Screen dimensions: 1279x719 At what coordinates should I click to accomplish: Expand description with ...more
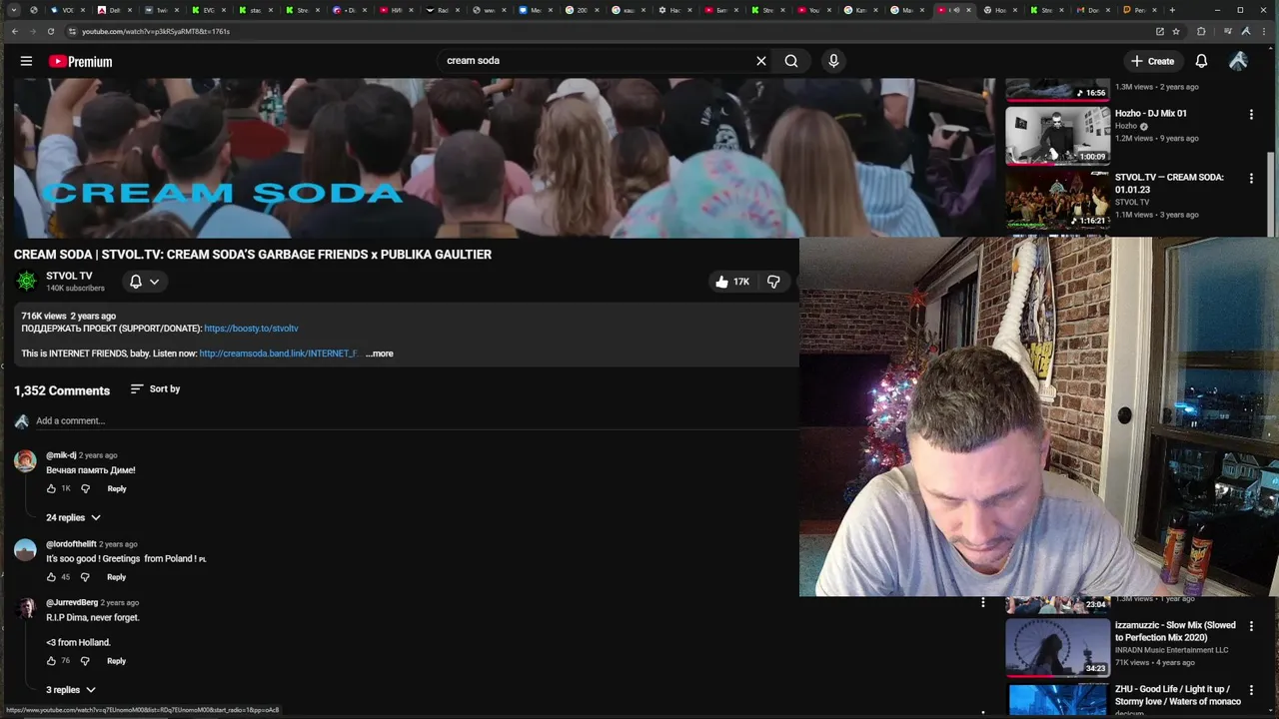pos(380,354)
